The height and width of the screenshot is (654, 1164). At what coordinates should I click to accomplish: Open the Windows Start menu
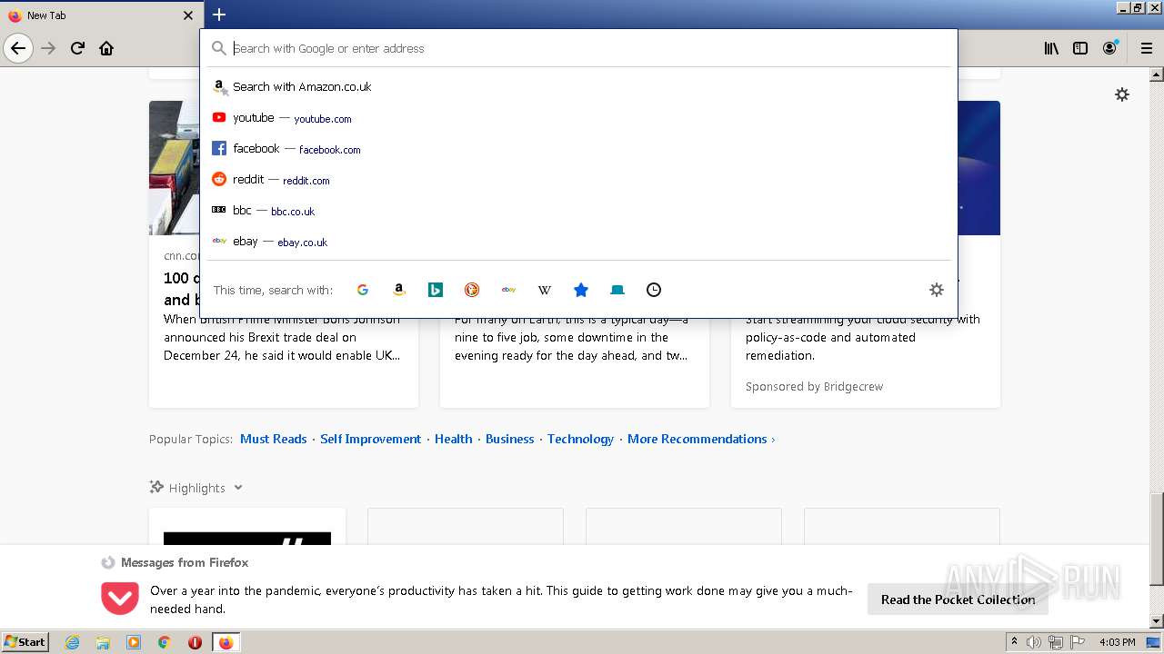(25, 642)
